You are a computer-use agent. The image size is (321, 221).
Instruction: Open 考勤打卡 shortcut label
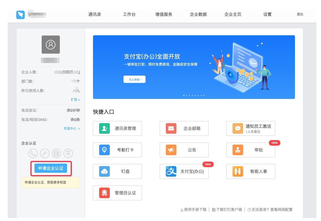pyautogui.click(x=125, y=150)
